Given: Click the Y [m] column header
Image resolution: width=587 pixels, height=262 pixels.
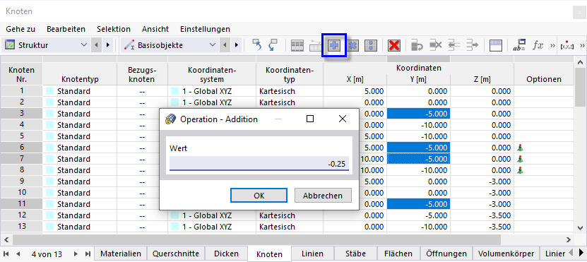Looking at the screenshot, I should [419, 79].
